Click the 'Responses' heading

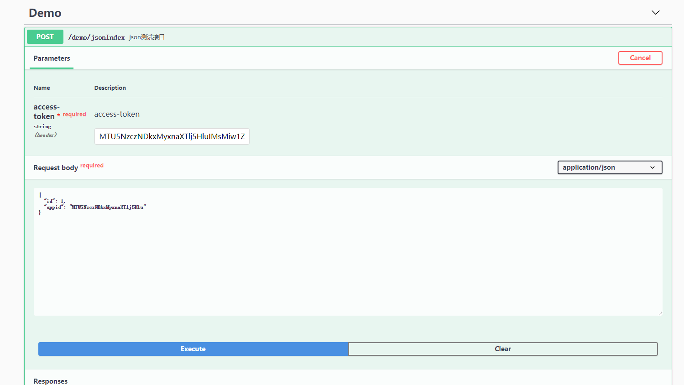pos(51,381)
